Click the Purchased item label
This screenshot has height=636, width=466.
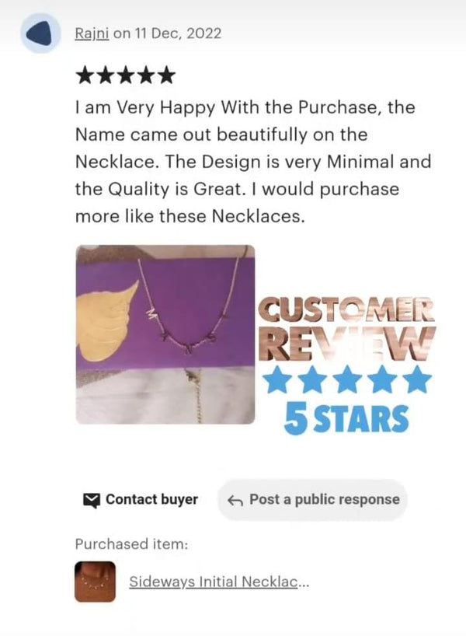point(132,544)
